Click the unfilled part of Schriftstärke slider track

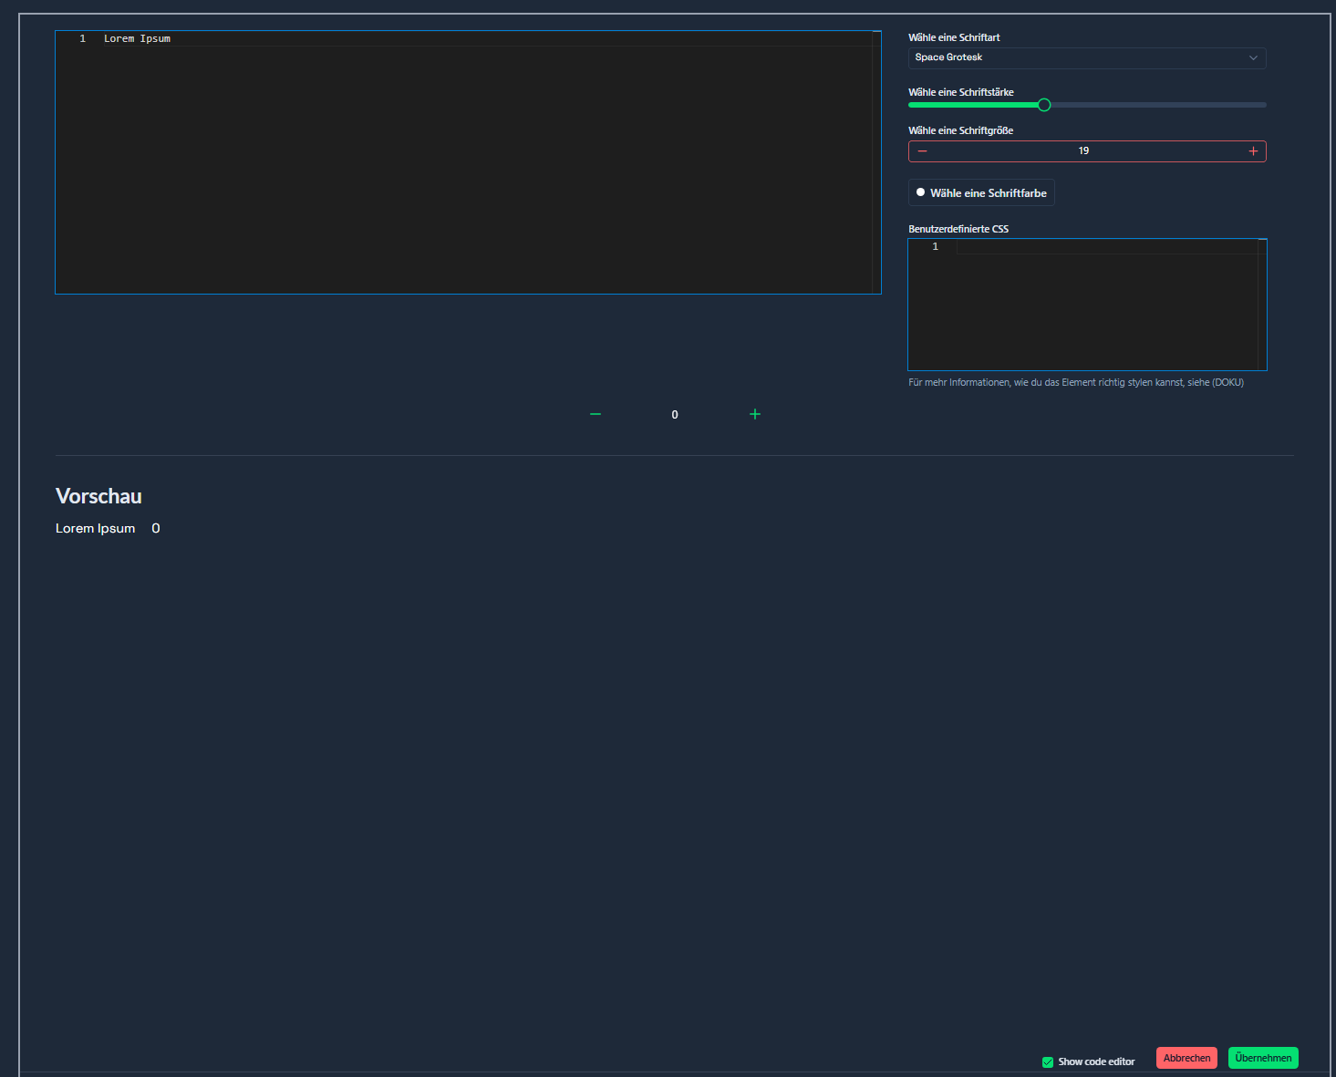1158,105
